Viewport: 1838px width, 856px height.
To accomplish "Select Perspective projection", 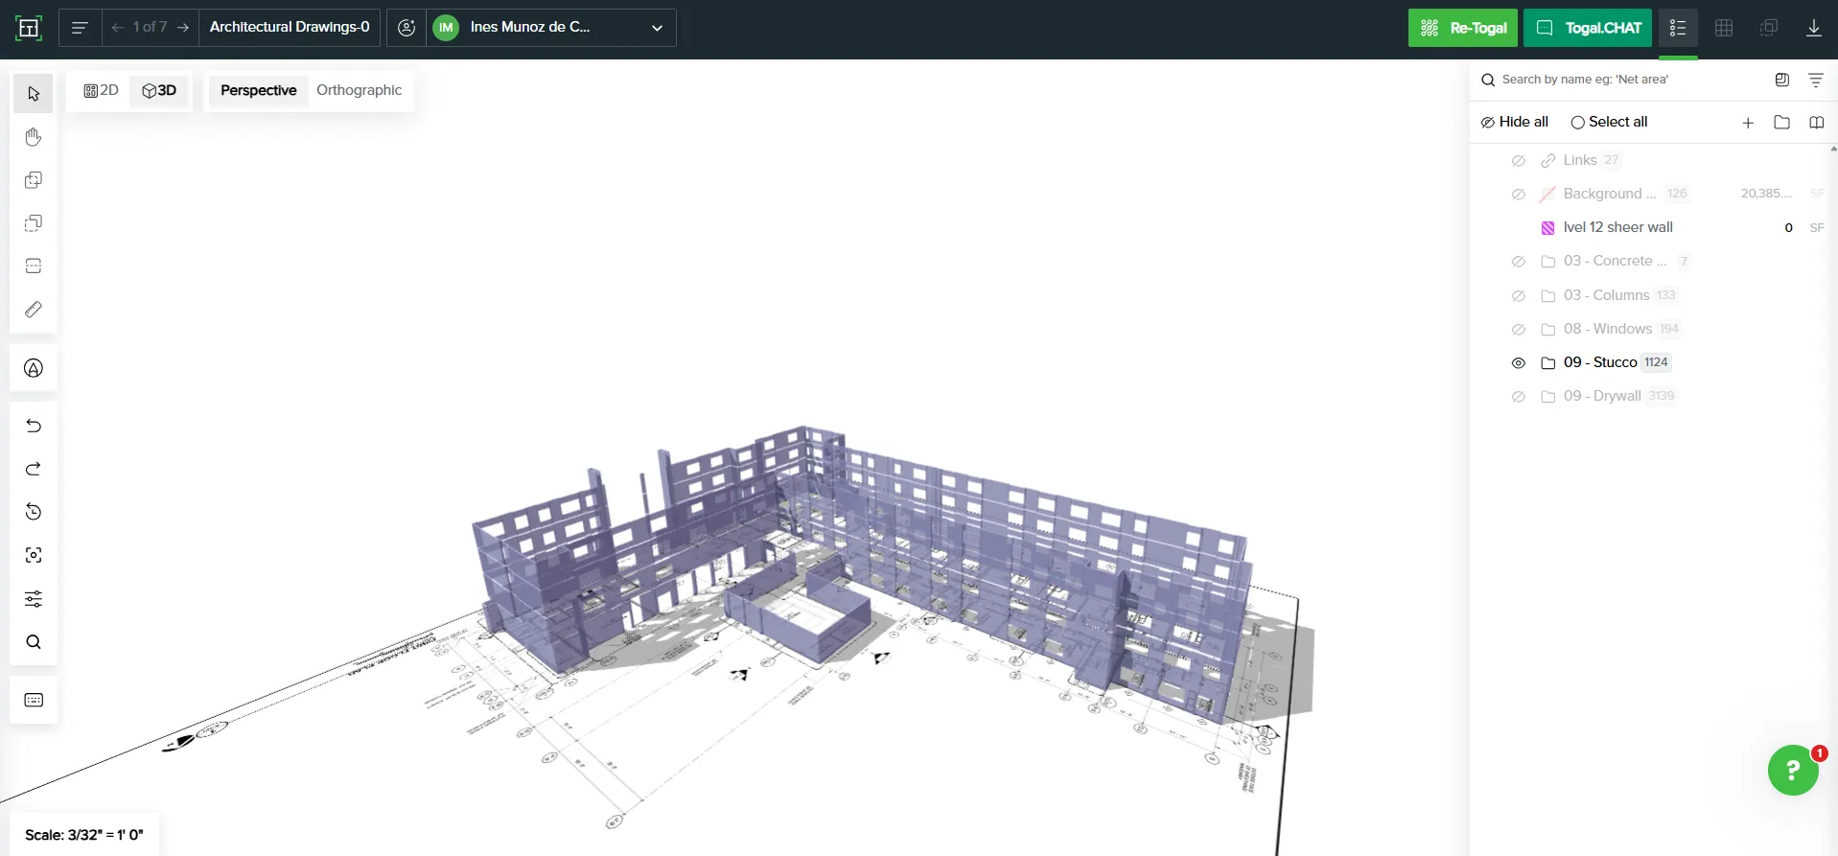I will pyautogui.click(x=258, y=90).
